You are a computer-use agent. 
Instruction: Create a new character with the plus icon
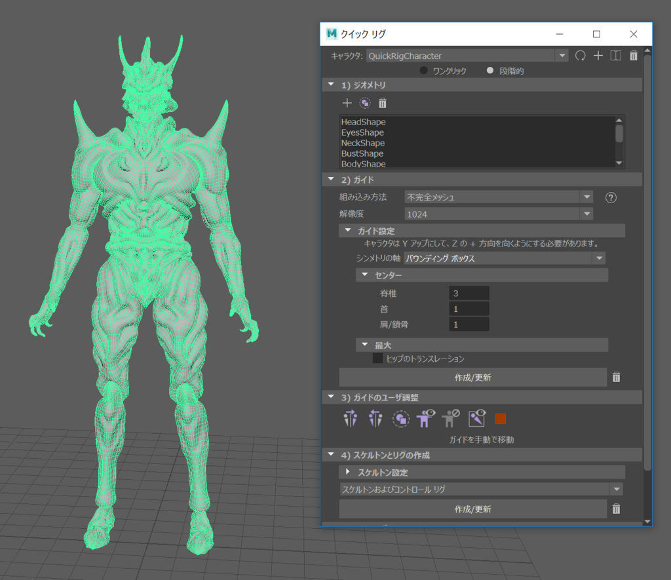[598, 56]
